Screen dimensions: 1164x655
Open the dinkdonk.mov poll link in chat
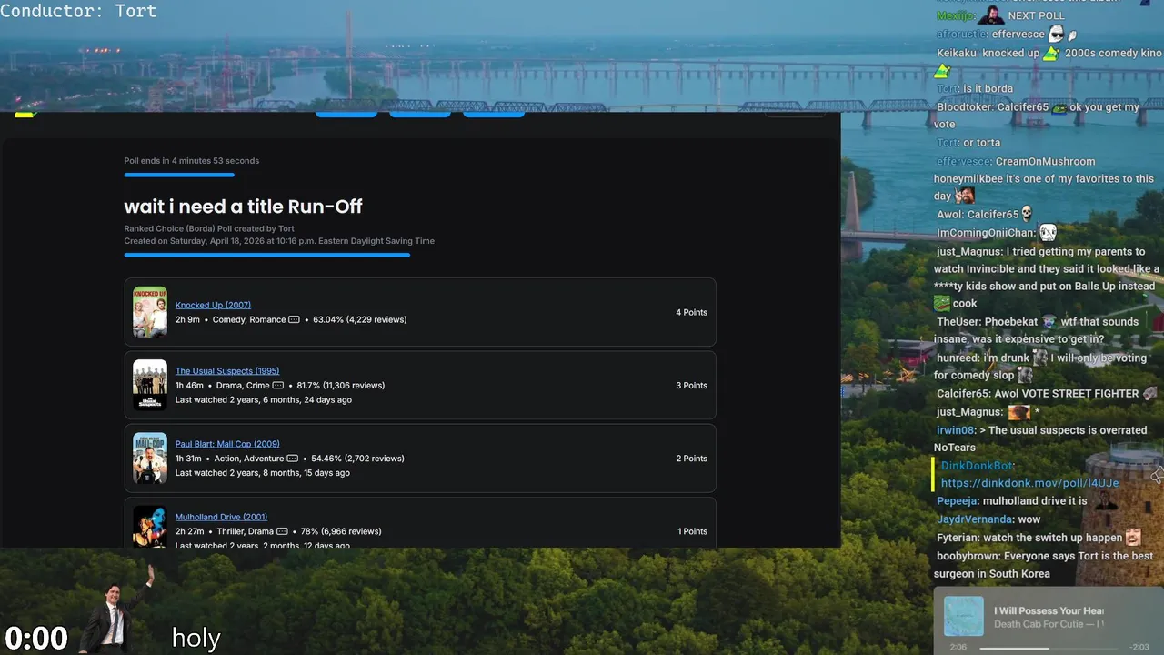tap(1030, 483)
